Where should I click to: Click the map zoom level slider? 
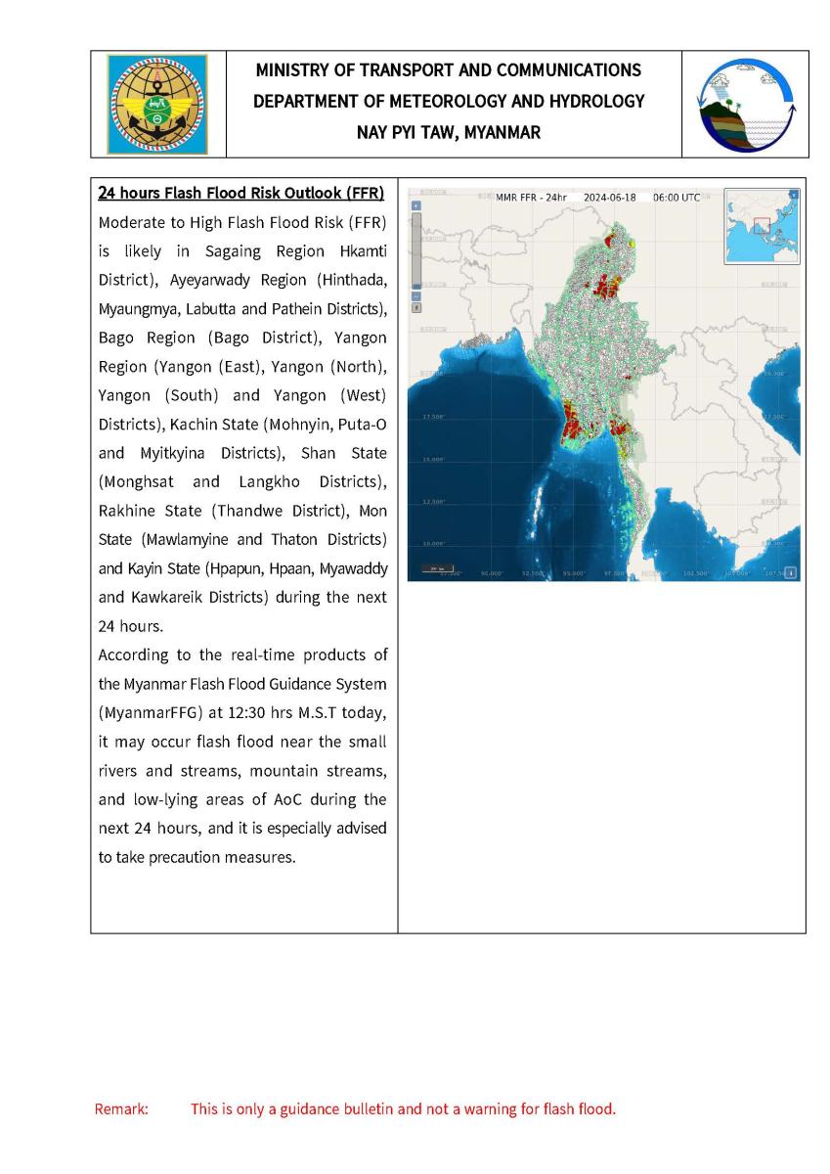[416, 250]
